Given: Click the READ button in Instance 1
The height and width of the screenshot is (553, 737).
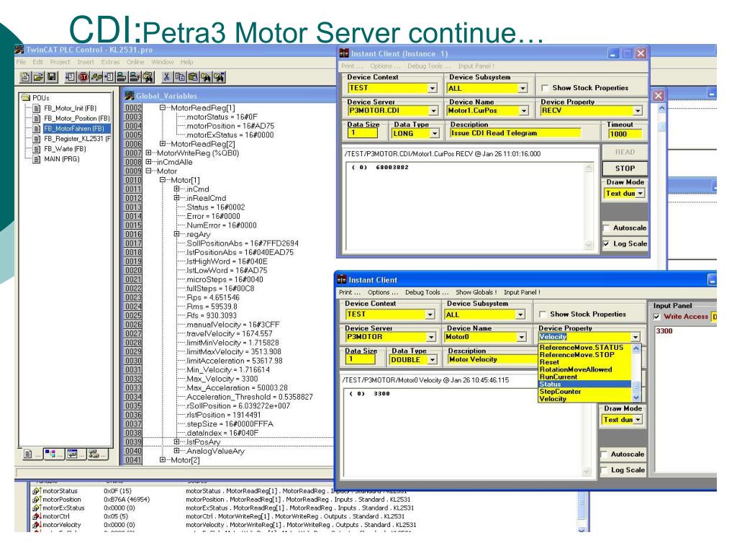Looking at the screenshot, I should 625,152.
